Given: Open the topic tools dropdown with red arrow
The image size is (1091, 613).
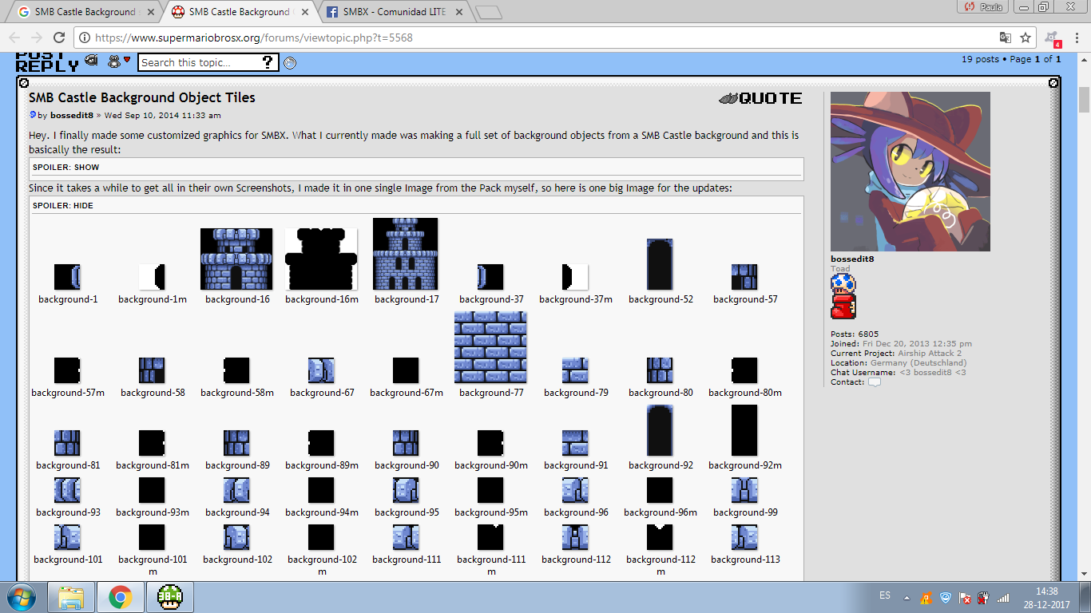Looking at the screenshot, I should click(x=119, y=61).
